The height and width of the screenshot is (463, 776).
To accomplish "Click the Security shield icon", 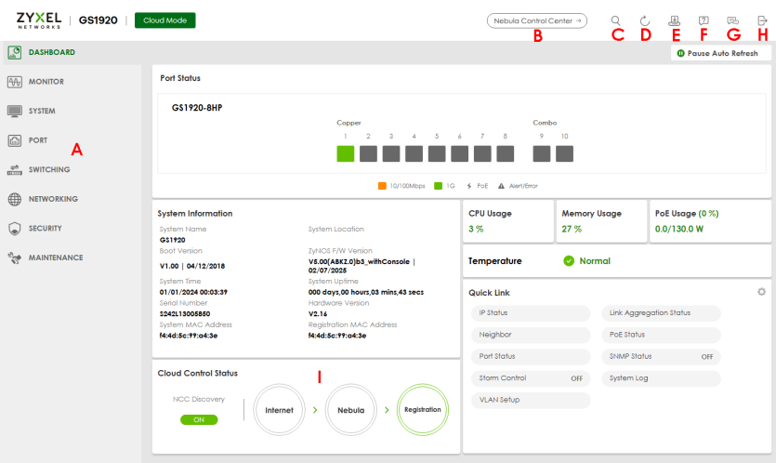I will pyautogui.click(x=14, y=229).
